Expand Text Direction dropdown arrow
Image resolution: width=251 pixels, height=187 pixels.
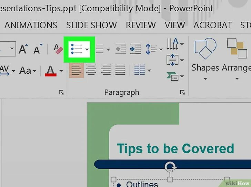point(182,44)
